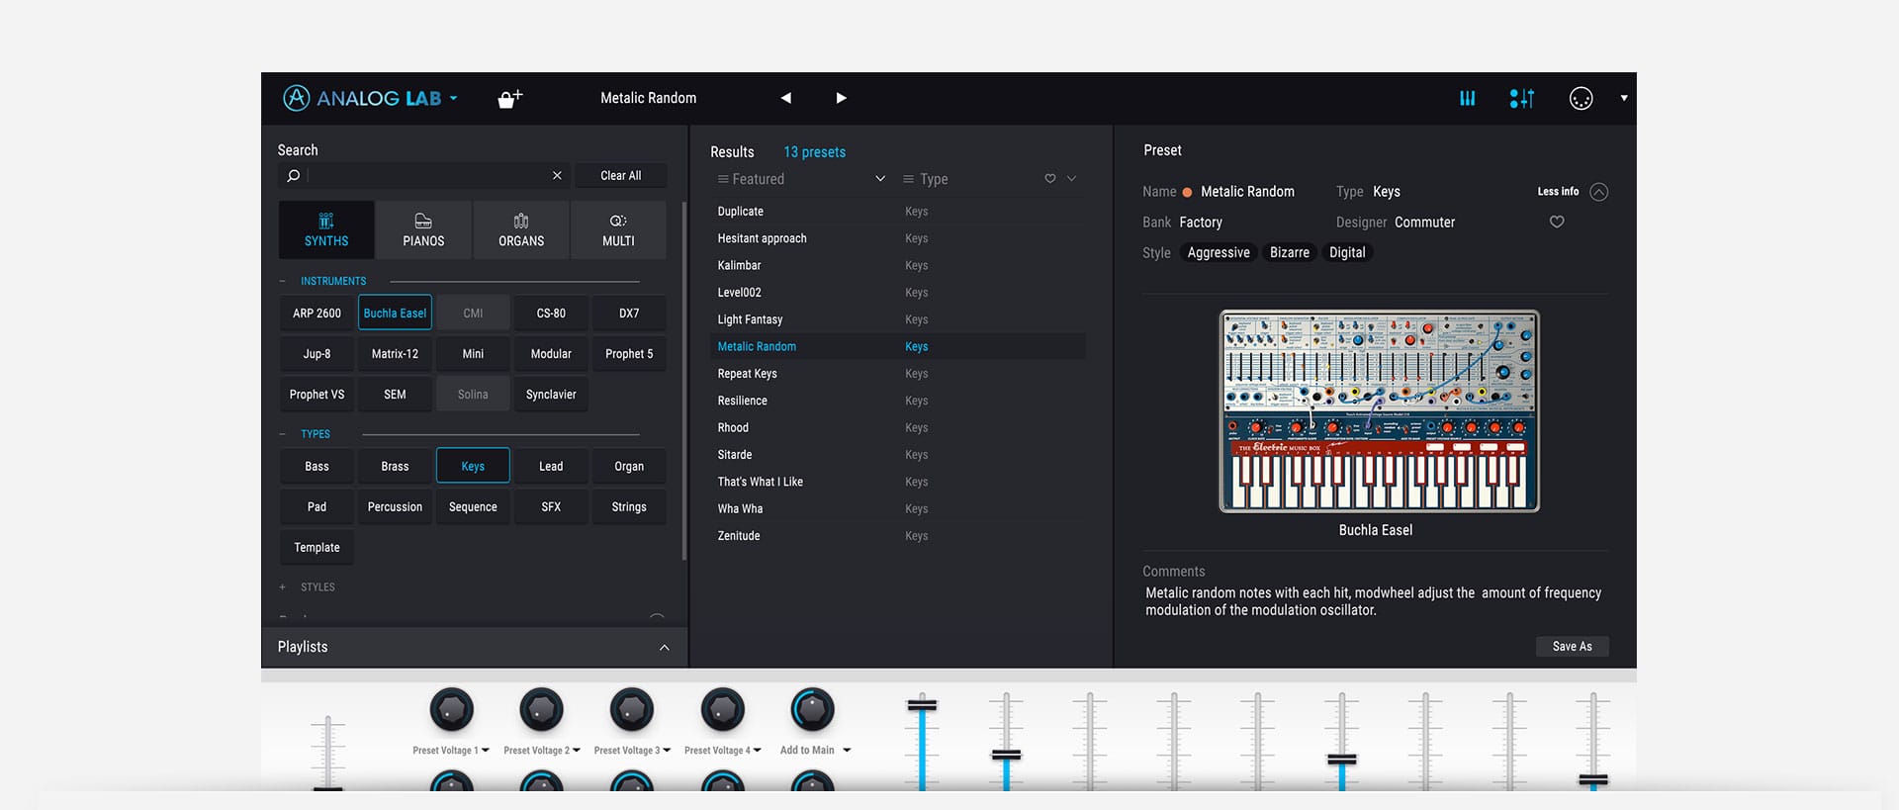The image size is (1899, 810).
Task: Click the Sidebar scrollbar
Action: coord(683,381)
